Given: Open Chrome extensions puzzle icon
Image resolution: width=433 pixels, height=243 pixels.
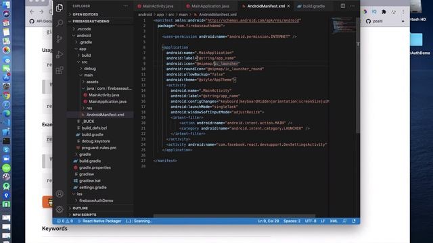Looking at the screenshot, I should [384, 11].
